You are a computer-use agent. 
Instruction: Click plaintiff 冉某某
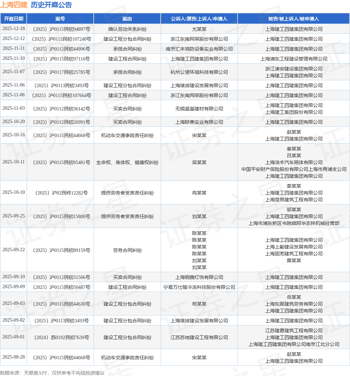(x=199, y=193)
